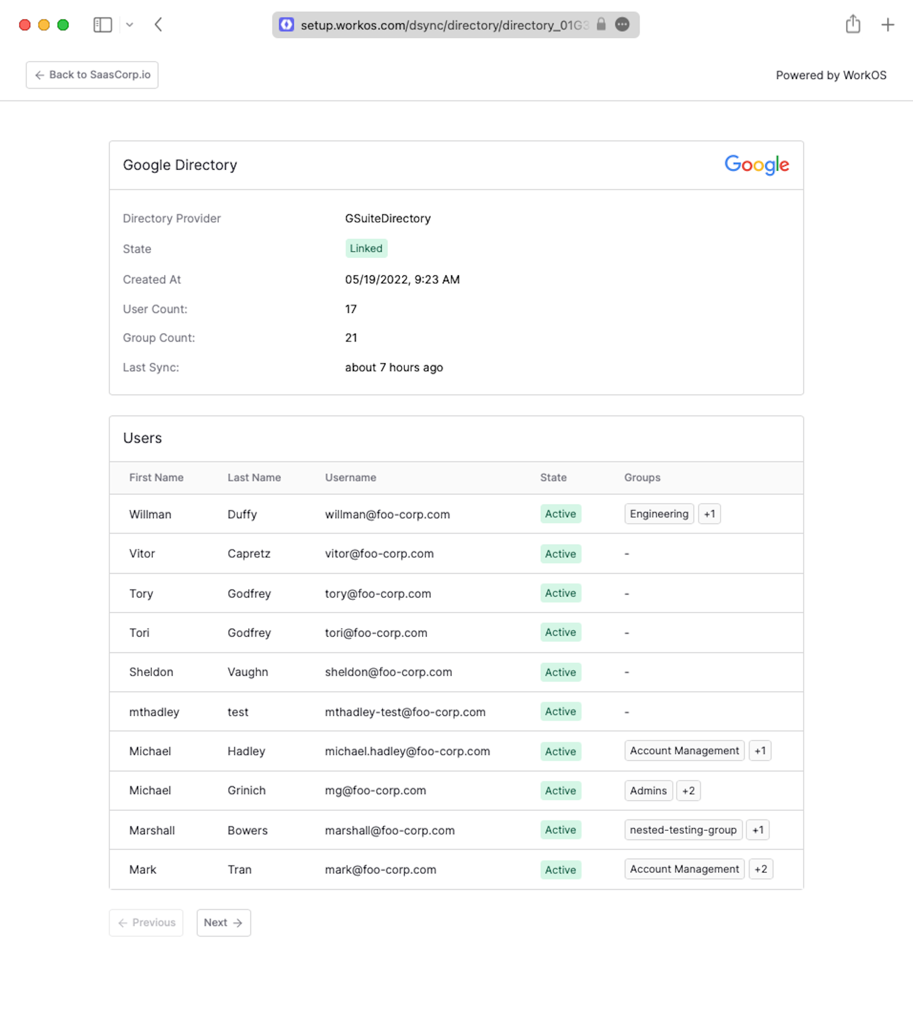Click the browser back arrow
The image size is (913, 1015).
point(158,25)
